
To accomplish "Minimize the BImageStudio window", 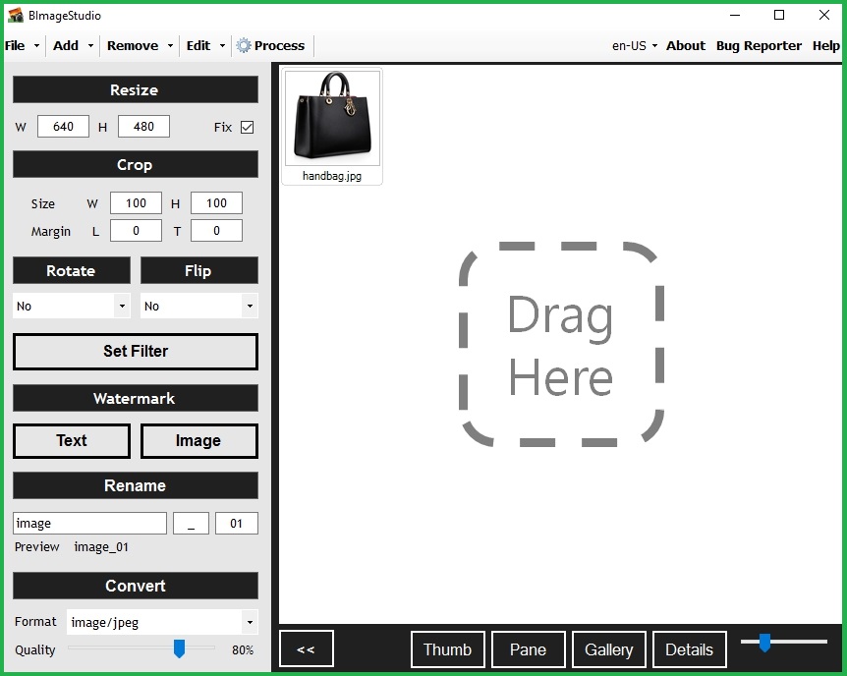I will tap(735, 15).
